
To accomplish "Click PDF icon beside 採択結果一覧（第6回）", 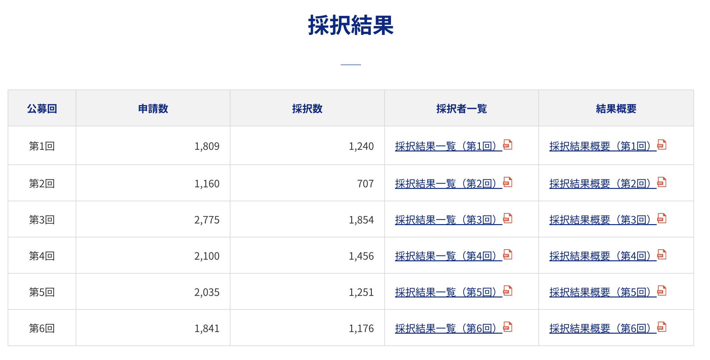I will coord(508,327).
